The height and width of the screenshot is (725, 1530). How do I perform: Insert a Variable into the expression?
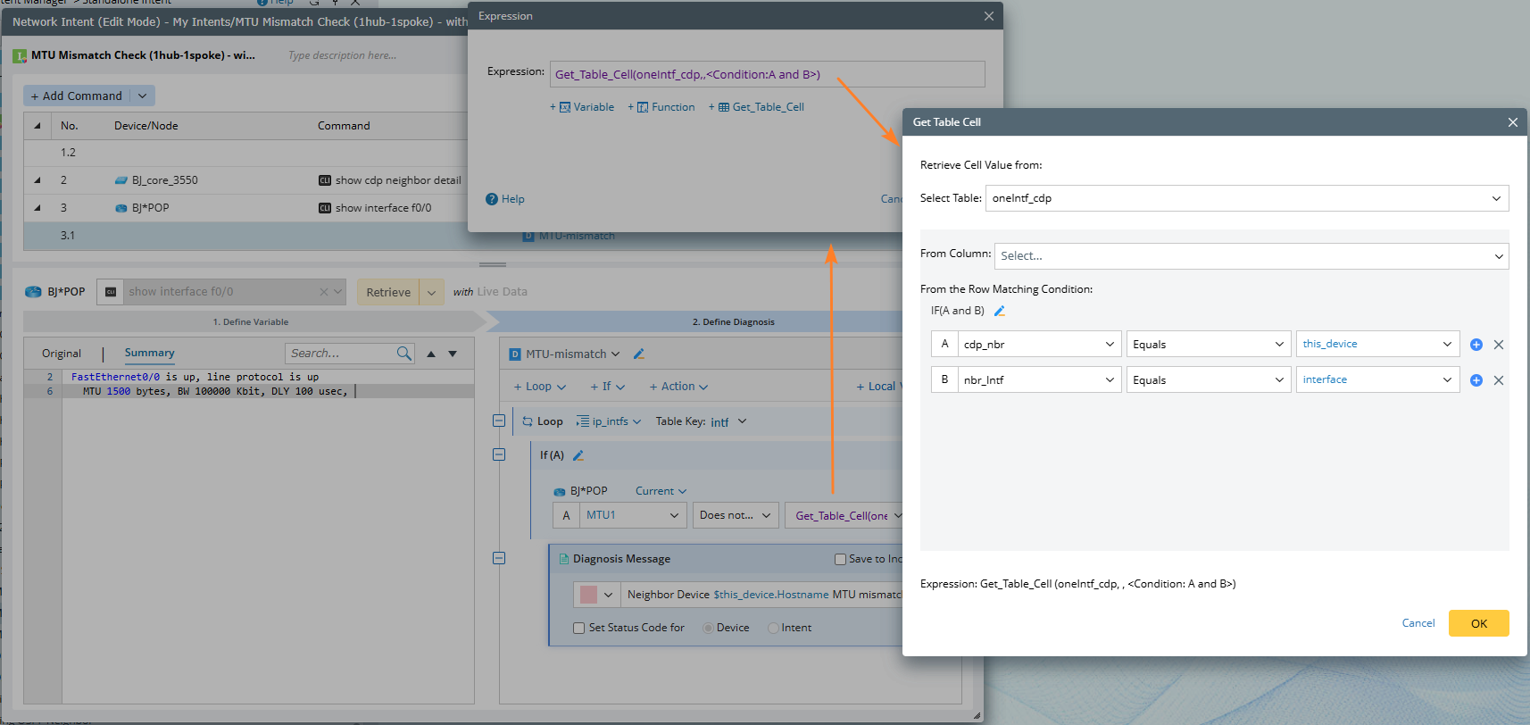point(582,107)
